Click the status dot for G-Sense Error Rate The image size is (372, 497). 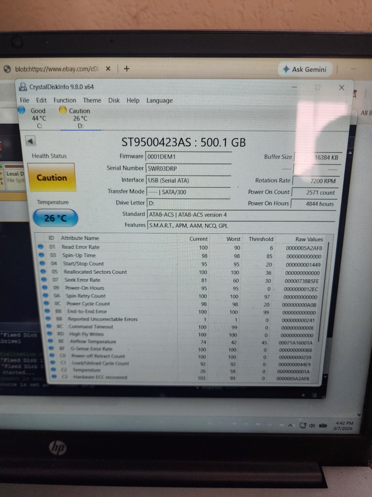tap(51, 348)
